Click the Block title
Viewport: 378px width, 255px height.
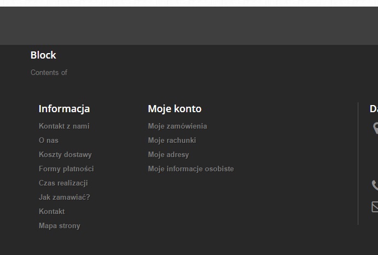point(43,55)
